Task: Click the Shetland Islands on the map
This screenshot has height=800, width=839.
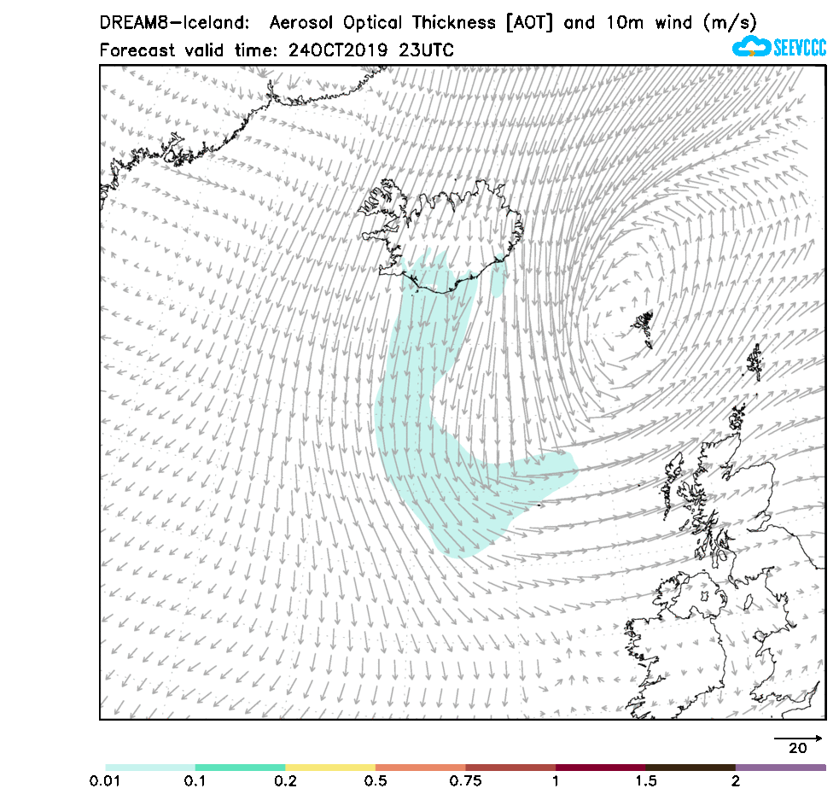Action: 755,363
